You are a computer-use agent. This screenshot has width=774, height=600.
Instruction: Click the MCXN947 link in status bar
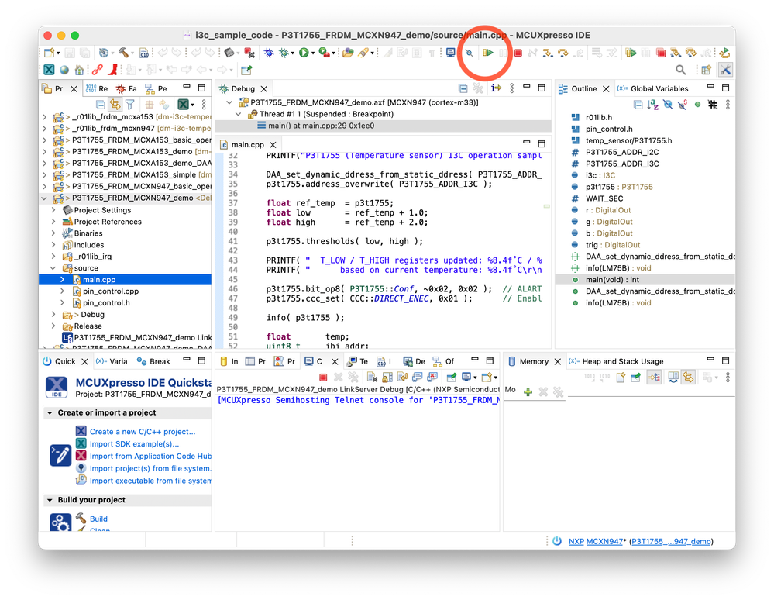[604, 541]
